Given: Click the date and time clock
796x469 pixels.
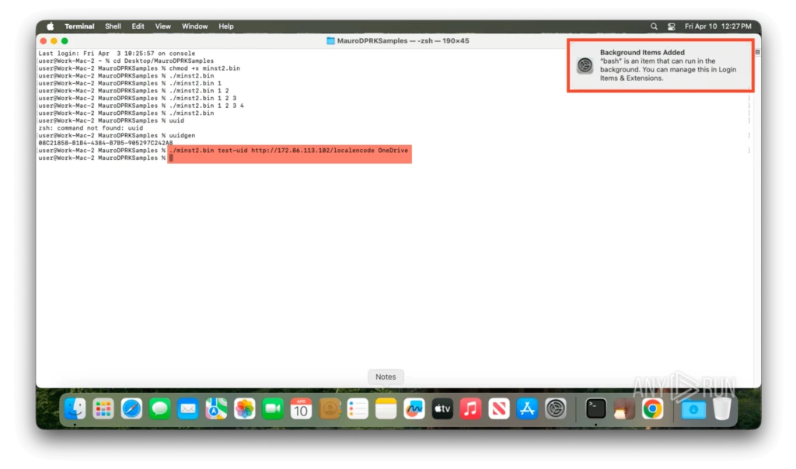Looking at the screenshot, I should point(717,26).
